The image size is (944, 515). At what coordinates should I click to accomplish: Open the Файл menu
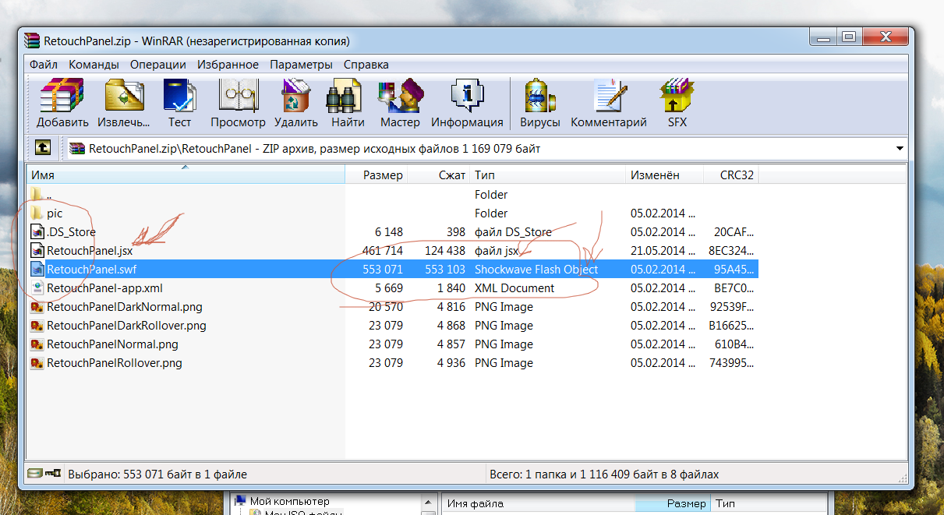(x=44, y=65)
